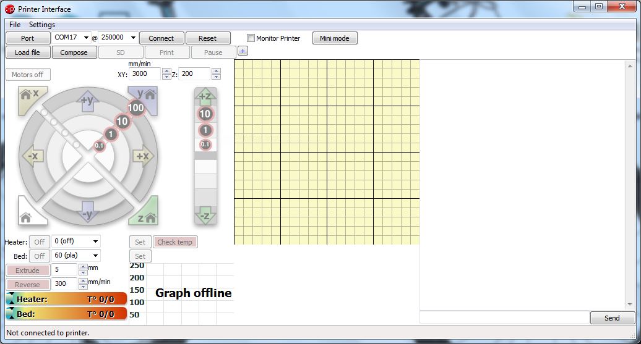Select 0.1 mm Z step marker
This screenshot has height=344, width=641.
tap(205, 144)
